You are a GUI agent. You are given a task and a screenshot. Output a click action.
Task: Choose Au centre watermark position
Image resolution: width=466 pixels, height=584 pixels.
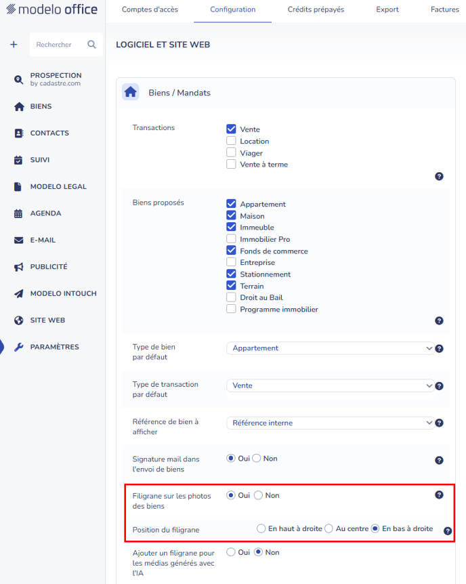click(x=329, y=528)
